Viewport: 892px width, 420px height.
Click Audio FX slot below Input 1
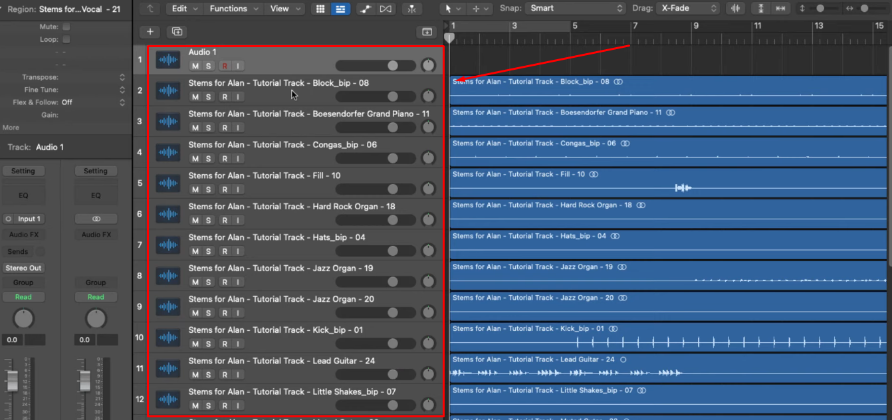point(23,235)
